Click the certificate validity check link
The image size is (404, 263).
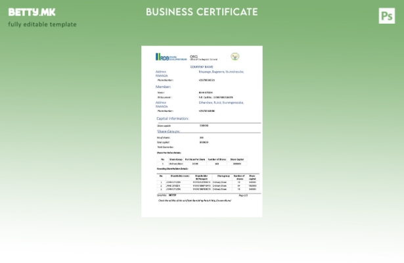tap(195, 201)
